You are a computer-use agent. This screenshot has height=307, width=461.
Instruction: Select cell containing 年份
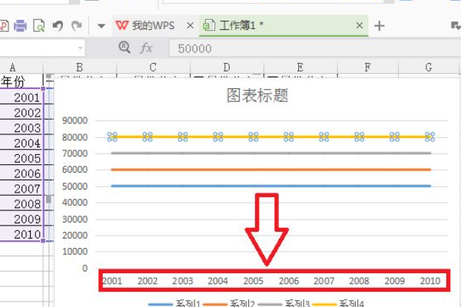click(x=22, y=81)
